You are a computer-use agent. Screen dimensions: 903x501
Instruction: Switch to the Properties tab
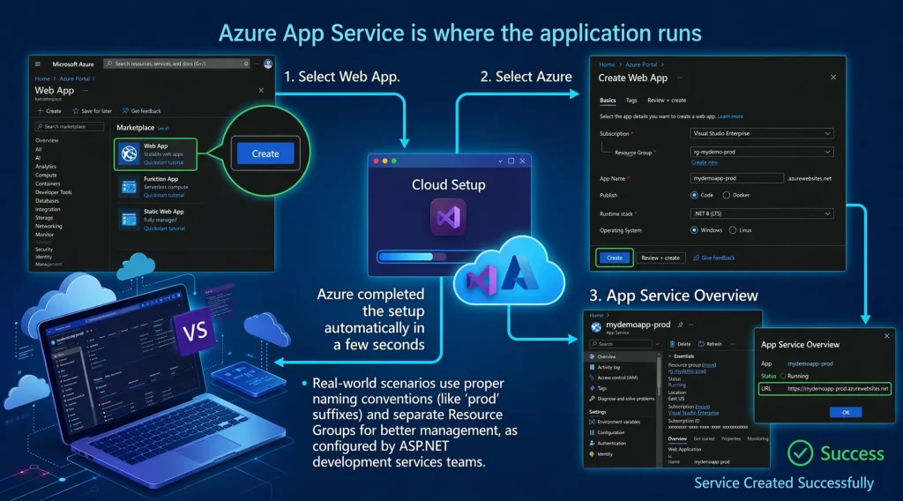tap(731, 438)
